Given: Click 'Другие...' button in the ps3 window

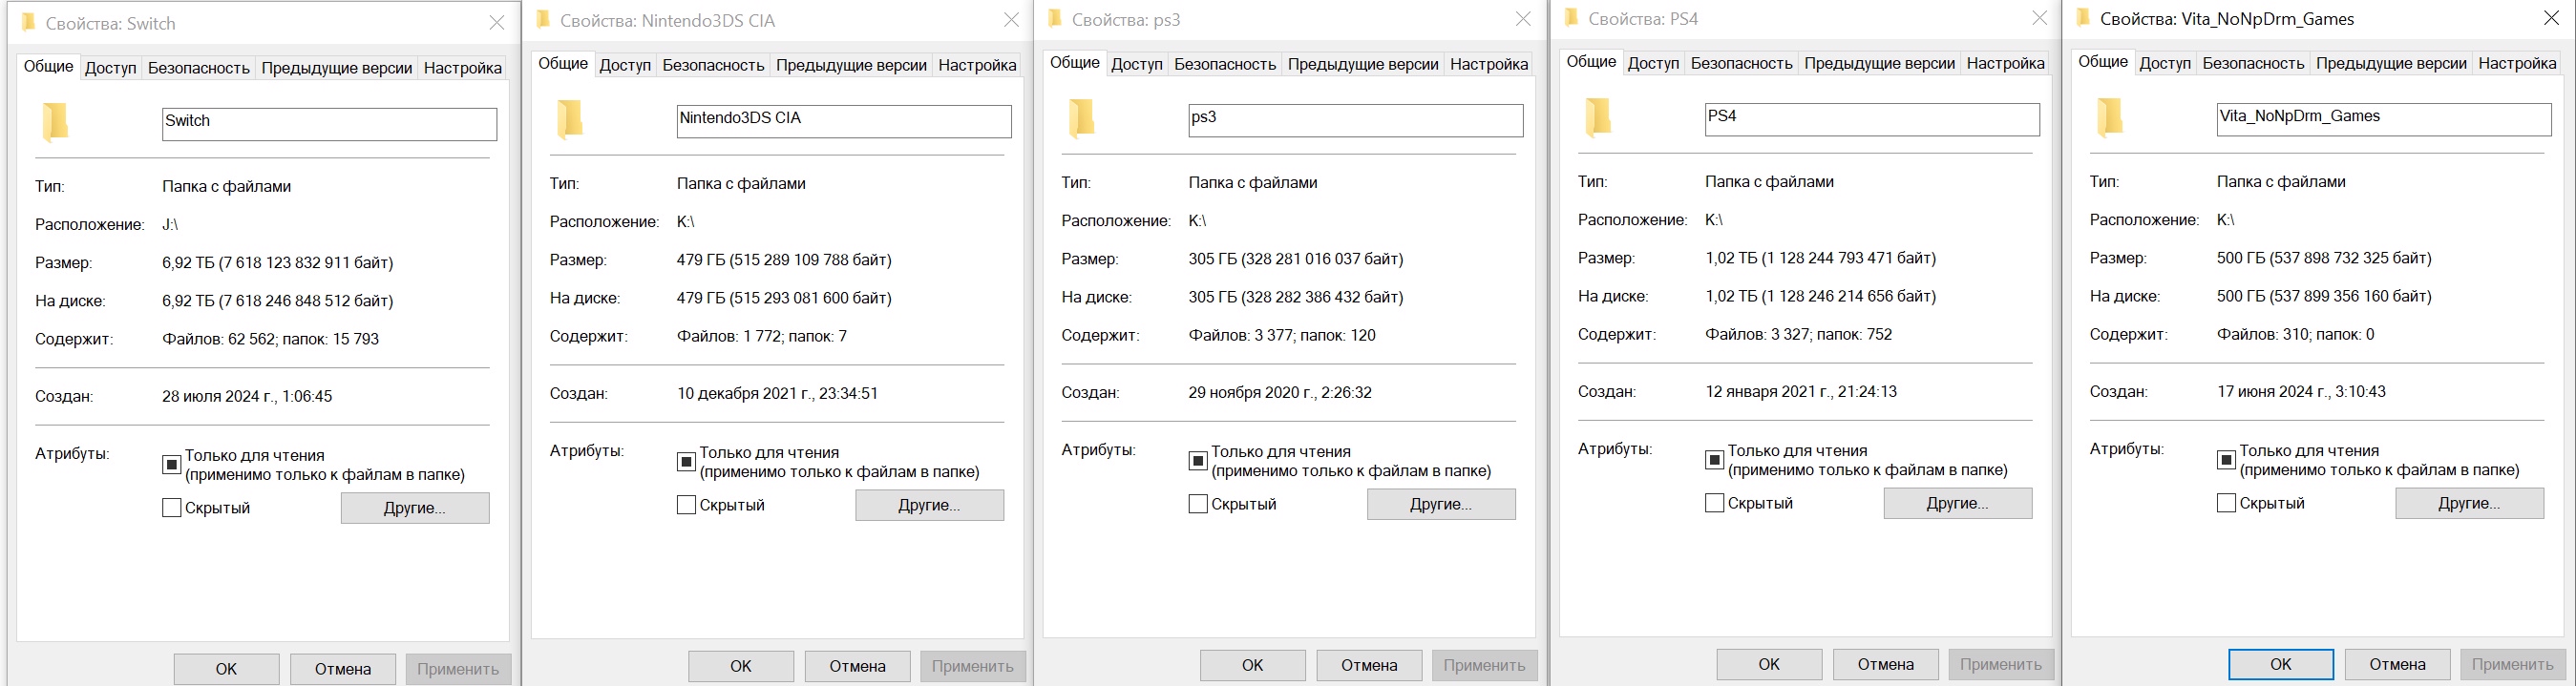Looking at the screenshot, I should [1441, 504].
